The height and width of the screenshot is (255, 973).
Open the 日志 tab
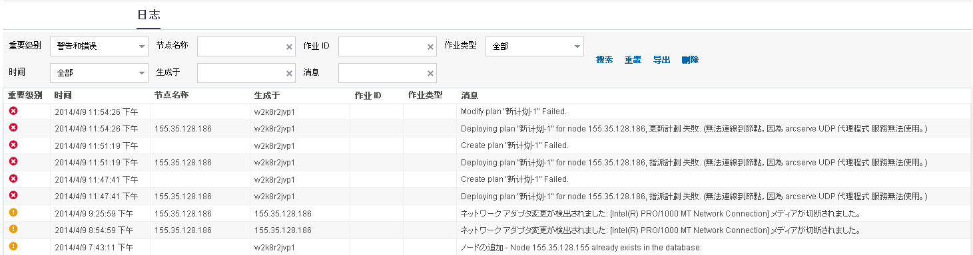point(149,15)
